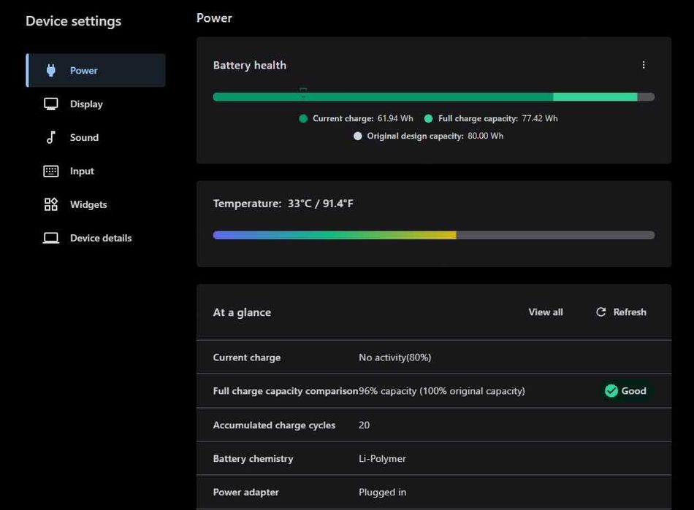Screen dimensions: 694x510
Task: Click the Current charge legend dot
Action: (x=303, y=118)
